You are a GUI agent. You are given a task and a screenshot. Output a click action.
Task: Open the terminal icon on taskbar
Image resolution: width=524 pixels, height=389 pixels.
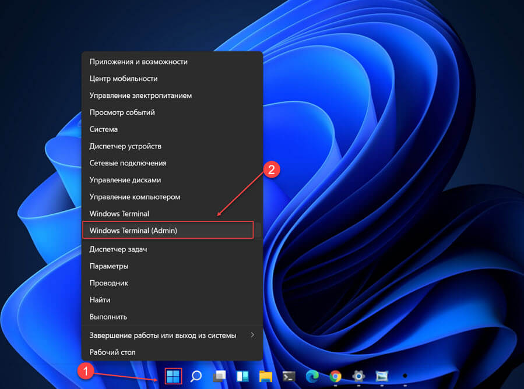(289, 376)
